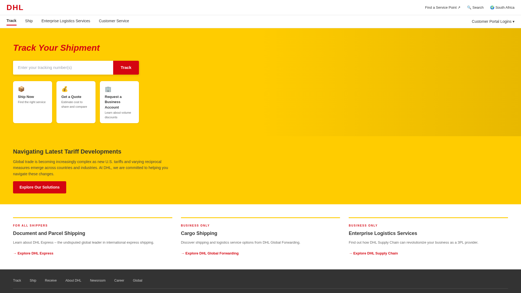The width and height of the screenshot is (521, 293).
Task: Click Track link in footer
Action: tap(17, 281)
